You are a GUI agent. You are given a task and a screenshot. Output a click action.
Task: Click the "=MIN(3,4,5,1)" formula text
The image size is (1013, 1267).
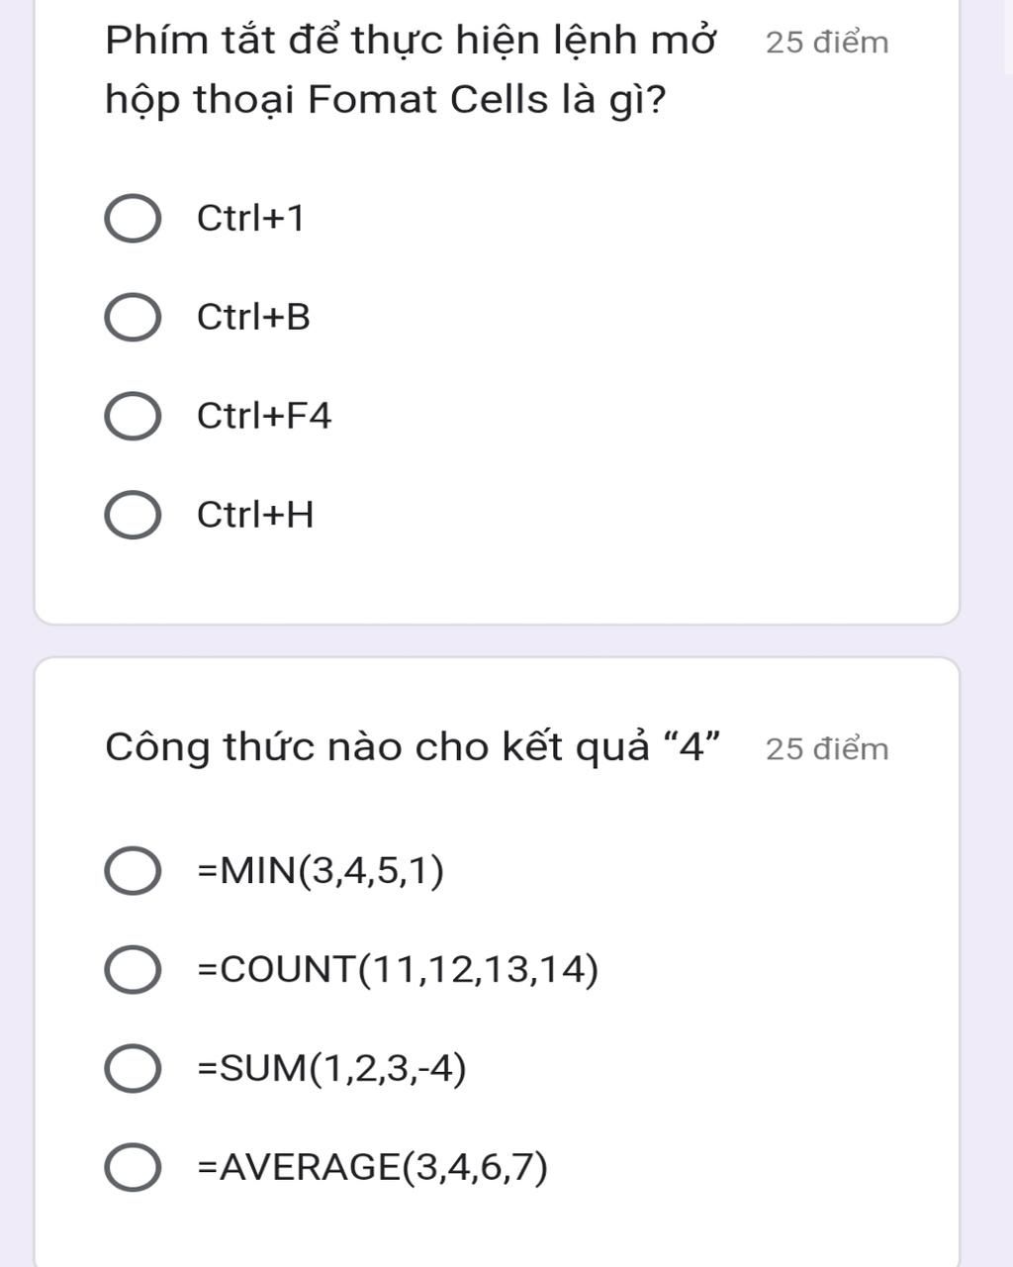pyautogui.click(x=321, y=871)
